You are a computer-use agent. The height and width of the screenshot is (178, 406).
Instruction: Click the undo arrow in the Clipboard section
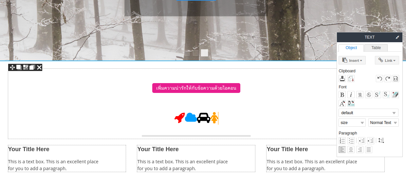click(x=379, y=79)
